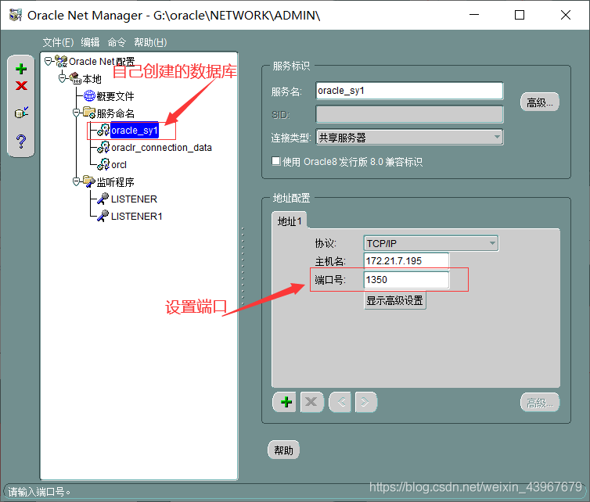Open the 文件(F) menu
The image size is (590, 502).
[x=58, y=42]
